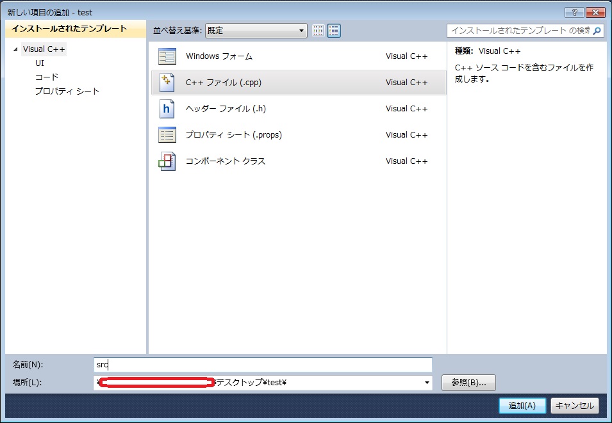
Task: Click in the 名前 name input field
Action: click(263, 365)
